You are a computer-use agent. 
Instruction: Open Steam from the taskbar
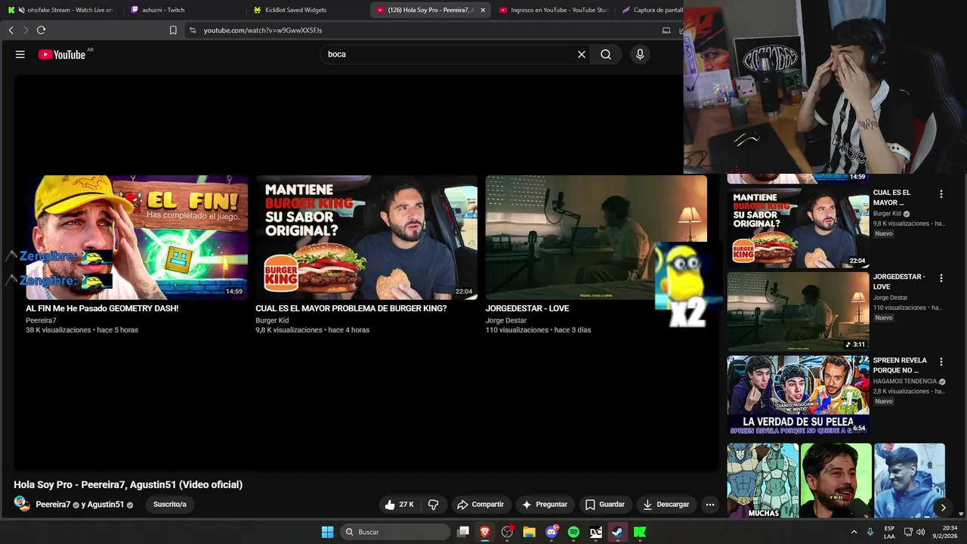pyautogui.click(x=618, y=532)
